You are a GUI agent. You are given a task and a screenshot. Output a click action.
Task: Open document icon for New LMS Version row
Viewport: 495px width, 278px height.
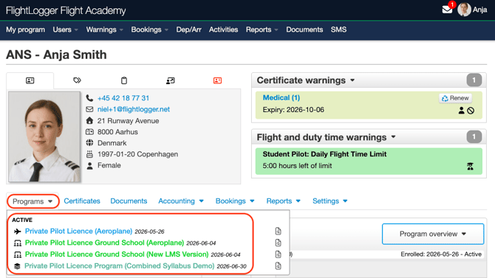coord(278,254)
